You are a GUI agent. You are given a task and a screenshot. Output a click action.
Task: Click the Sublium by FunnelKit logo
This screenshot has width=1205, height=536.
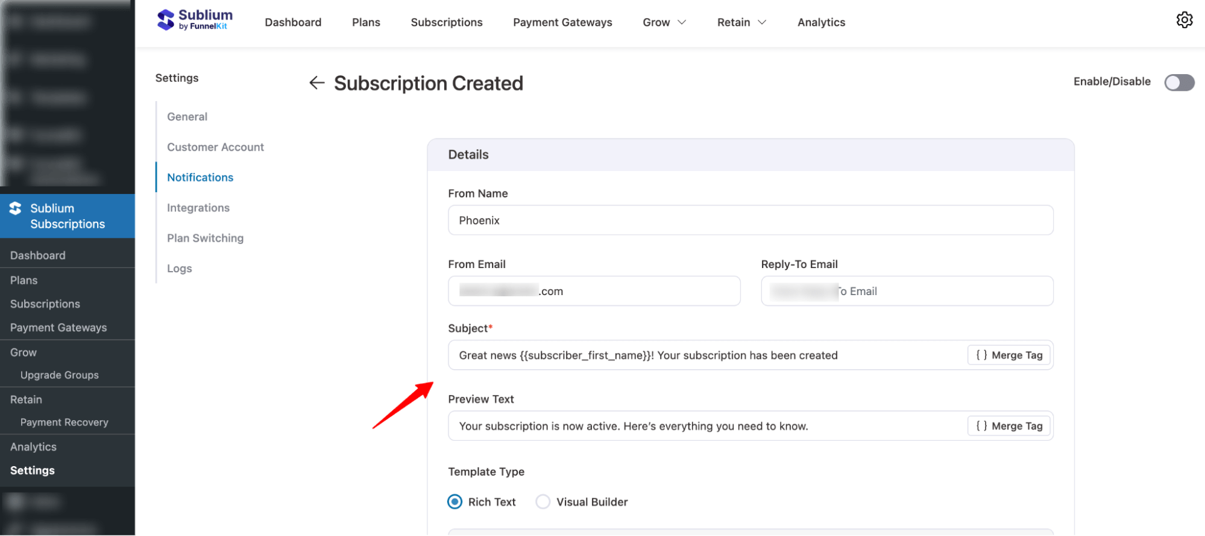click(194, 19)
